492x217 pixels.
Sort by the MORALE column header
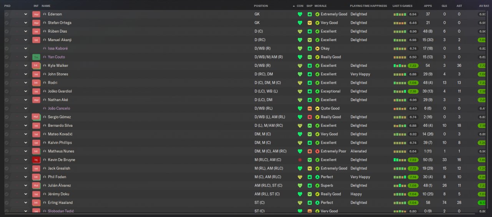click(x=321, y=6)
